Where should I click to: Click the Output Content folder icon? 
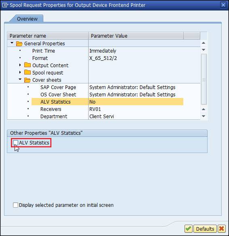point(28,65)
